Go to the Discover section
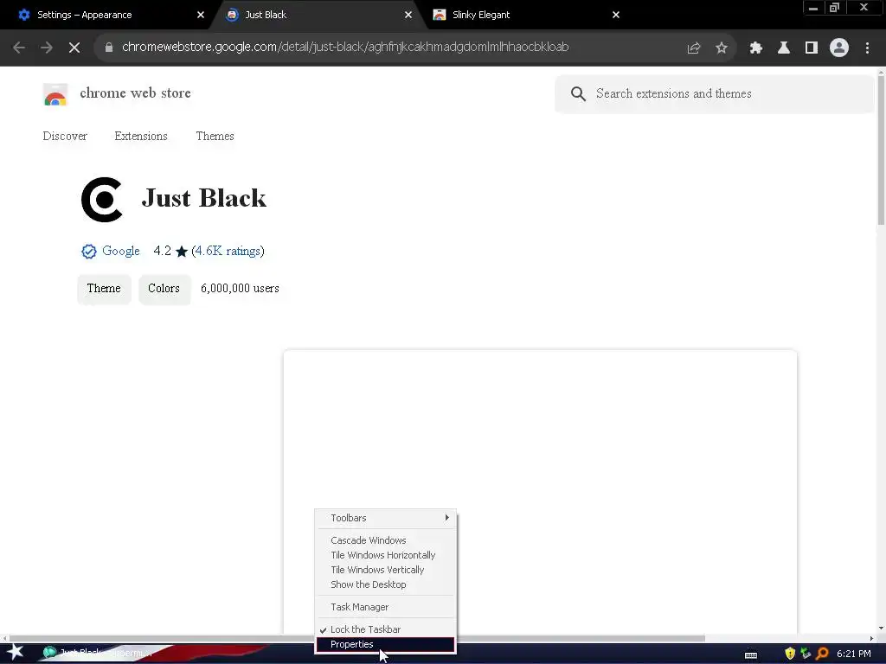This screenshot has width=886, height=664. 65,136
